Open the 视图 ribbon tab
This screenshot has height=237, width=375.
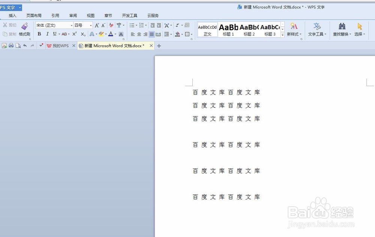(90, 15)
